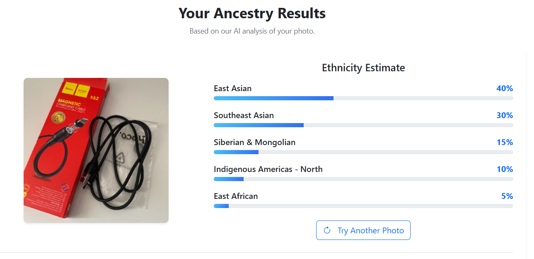
Task: Click the uploaded charging cable photo
Action: [96, 150]
